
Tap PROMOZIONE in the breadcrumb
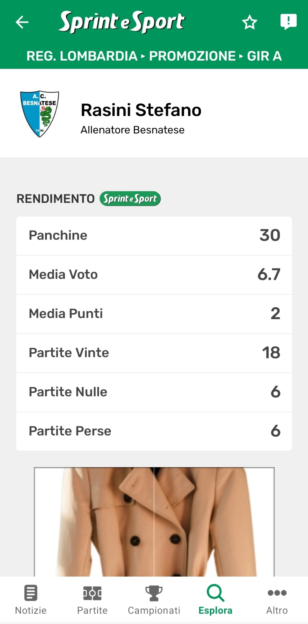(192, 56)
